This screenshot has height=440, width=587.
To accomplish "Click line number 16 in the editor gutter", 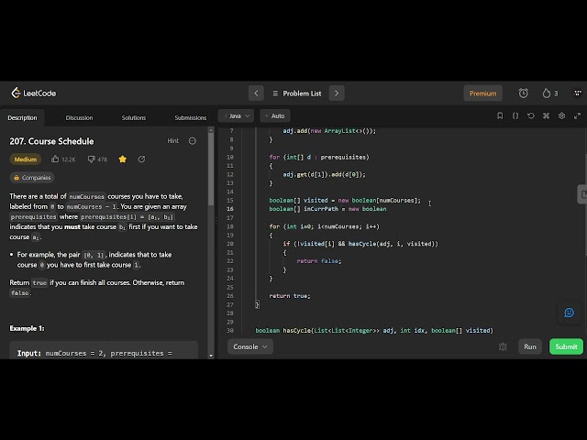I will pos(230,209).
